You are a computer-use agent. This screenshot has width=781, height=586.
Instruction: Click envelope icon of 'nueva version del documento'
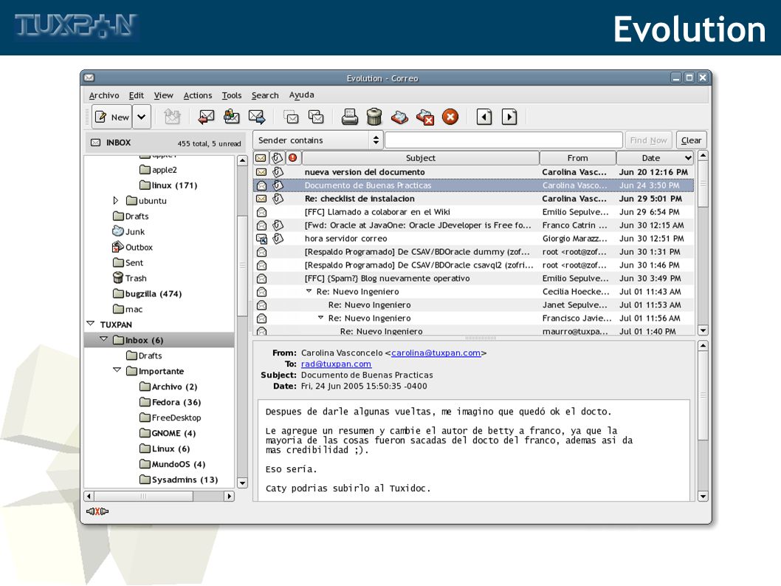261,172
